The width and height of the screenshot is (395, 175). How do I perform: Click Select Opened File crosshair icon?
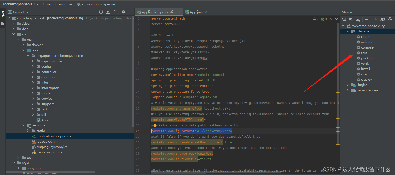click(101, 12)
